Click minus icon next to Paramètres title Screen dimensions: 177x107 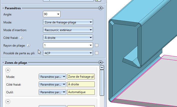tap(3, 8)
